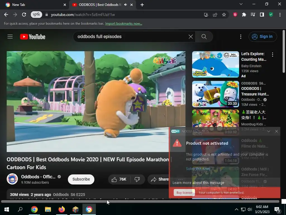
Task: Collapse the ESET notification with chevron
Action: (x=269, y=131)
